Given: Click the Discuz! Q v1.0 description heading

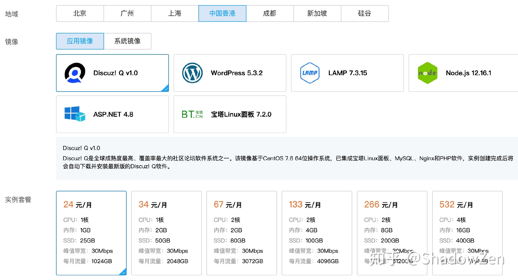Looking at the screenshot, I should (x=81, y=148).
